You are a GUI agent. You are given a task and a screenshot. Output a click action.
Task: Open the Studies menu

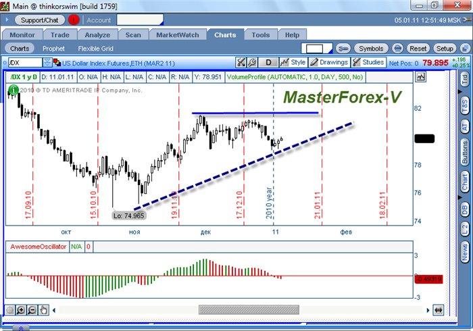[369, 62]
